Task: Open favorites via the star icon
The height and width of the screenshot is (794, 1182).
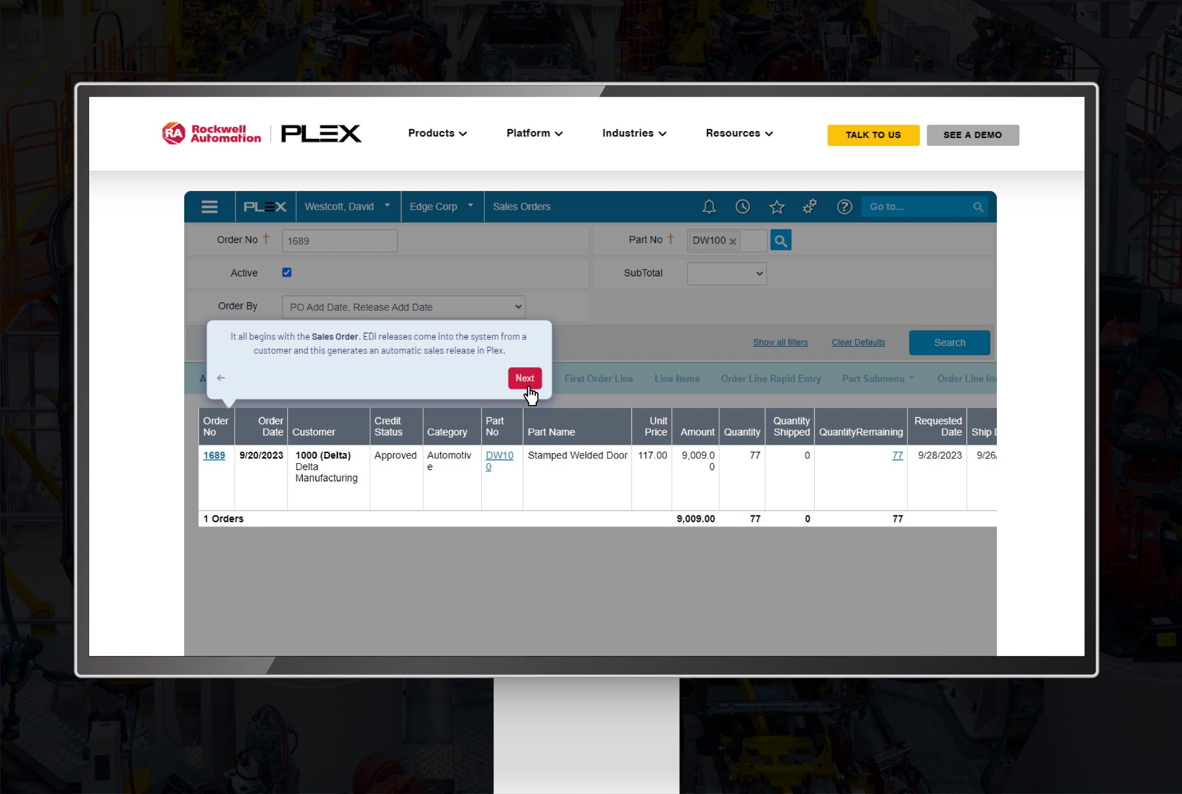Action: 777,206
